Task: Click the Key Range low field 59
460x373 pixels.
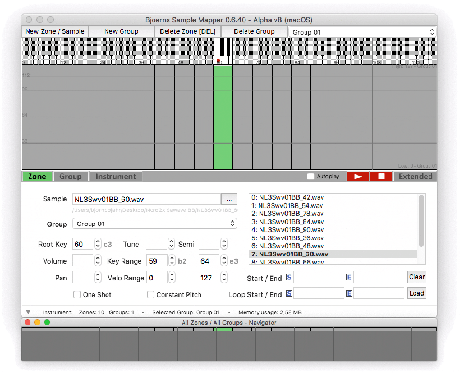Action: (x=157, y=260)
